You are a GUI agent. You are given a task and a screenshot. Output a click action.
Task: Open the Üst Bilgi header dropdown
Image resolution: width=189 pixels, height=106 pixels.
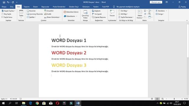pos(123,11)
